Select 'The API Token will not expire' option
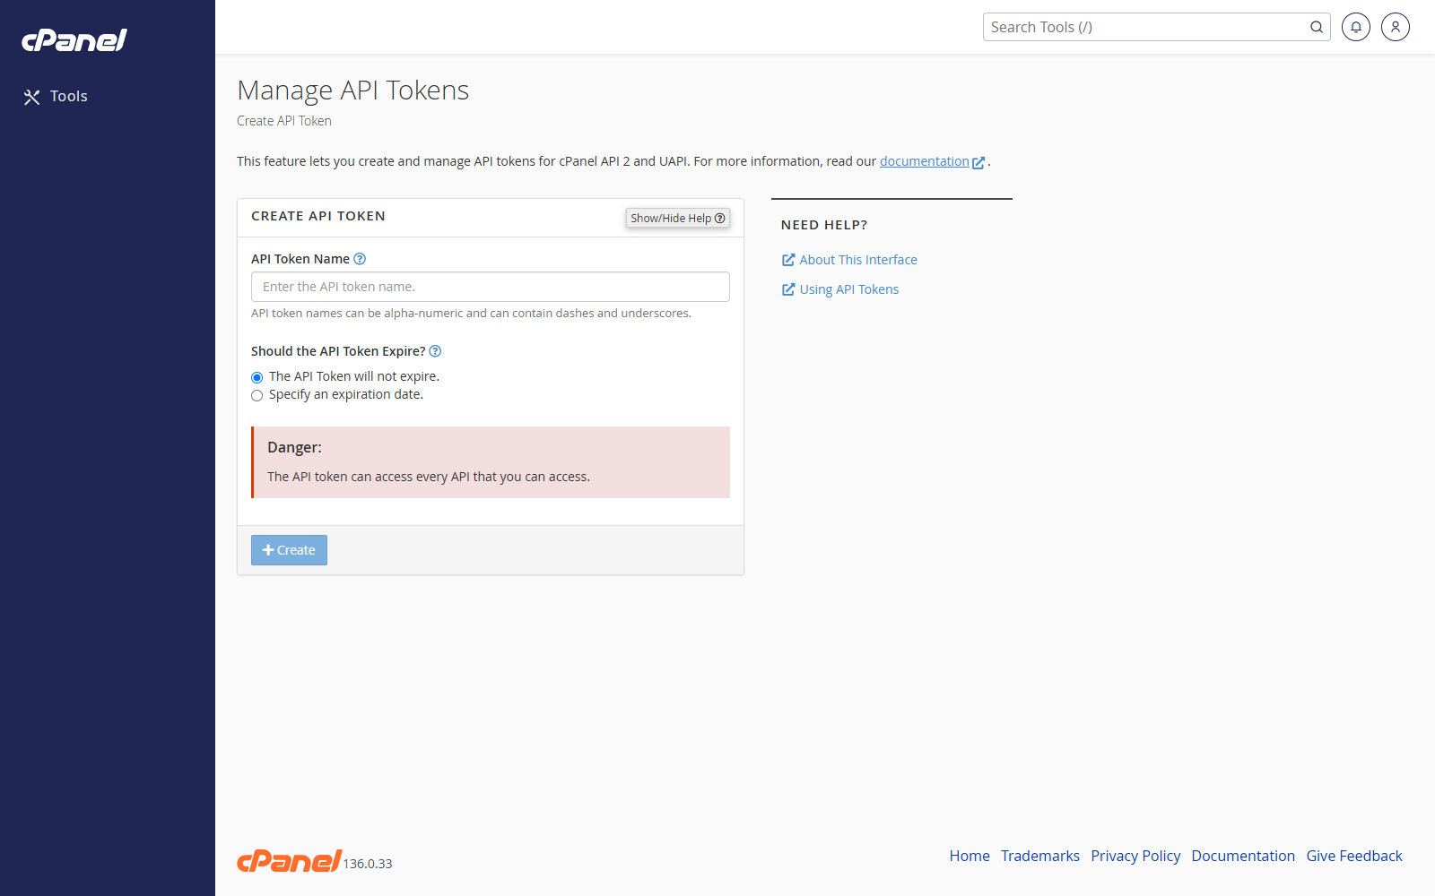 click(257, 377)
